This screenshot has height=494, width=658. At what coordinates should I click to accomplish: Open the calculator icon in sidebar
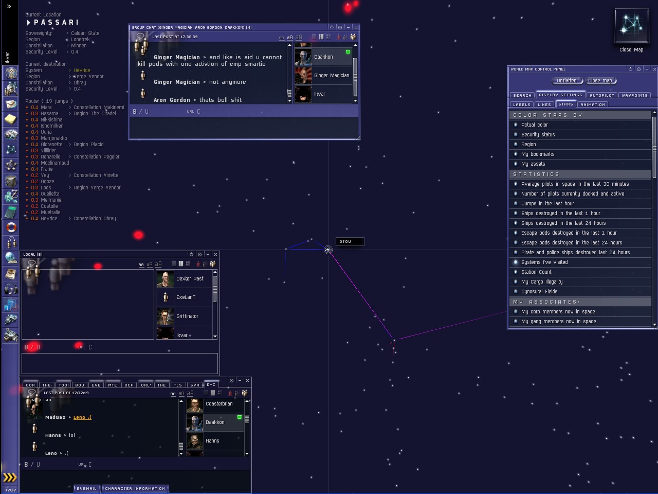[11, 212]
